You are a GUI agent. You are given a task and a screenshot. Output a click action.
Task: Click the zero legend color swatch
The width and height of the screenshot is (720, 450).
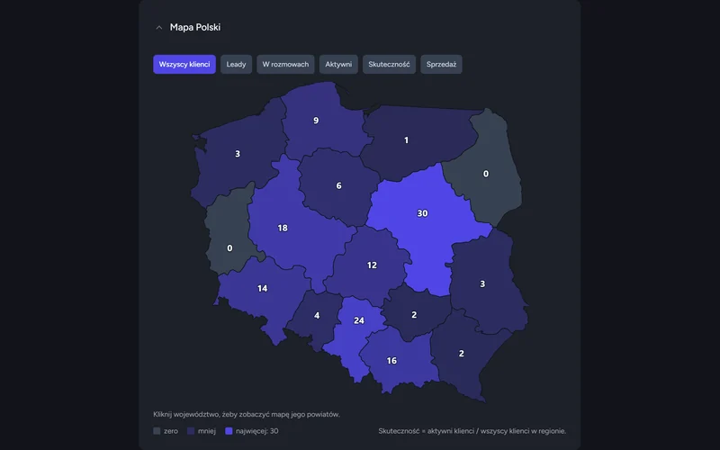pos(157,431)
